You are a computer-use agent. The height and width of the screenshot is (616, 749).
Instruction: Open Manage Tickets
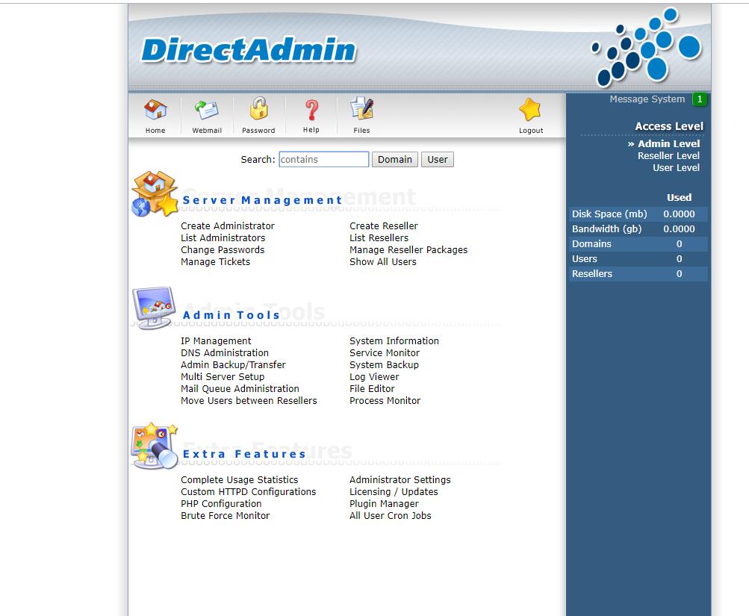pos(215,261)
